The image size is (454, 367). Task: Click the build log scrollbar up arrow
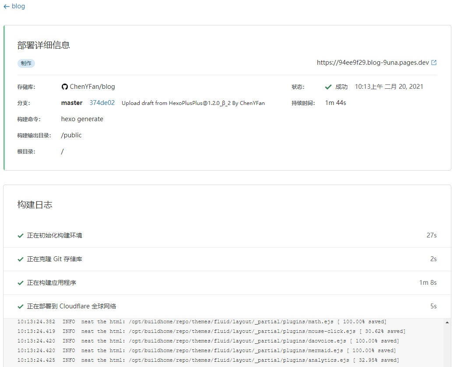pyautogui.click(x=447, y=322)
